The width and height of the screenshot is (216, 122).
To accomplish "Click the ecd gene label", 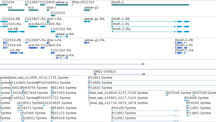I will click(x=31, y=7).
